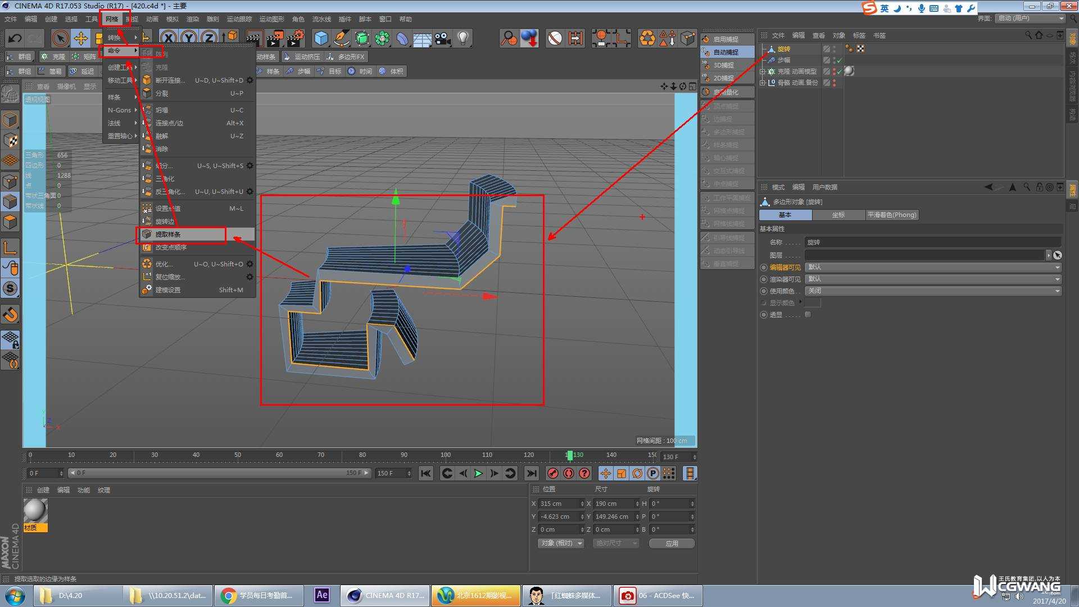Toggle the 步幅 object's enable checkmark
1079x607 pixels.
pos(839,60)
